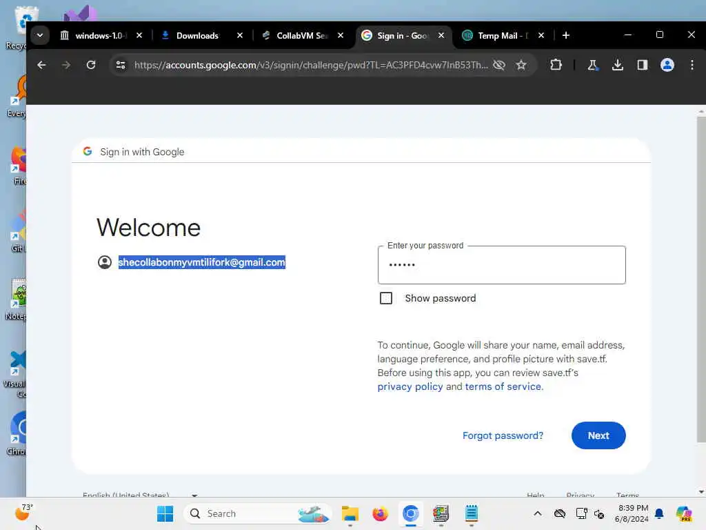The height and width of the screenshot is (530, 706).
Task: Open the weather widget showing 73°
Action: [x=23, y=513]
